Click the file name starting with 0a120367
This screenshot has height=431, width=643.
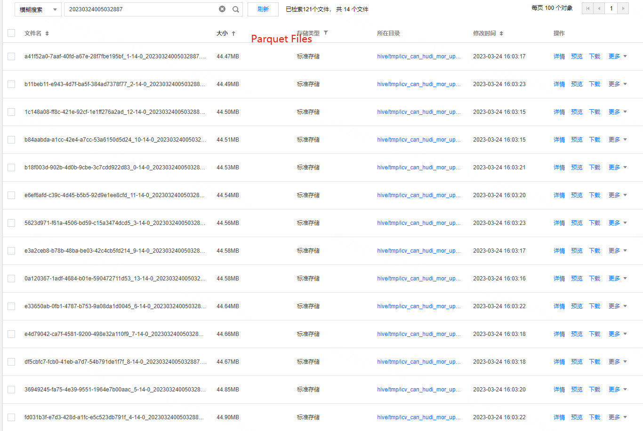pos(115,279)
